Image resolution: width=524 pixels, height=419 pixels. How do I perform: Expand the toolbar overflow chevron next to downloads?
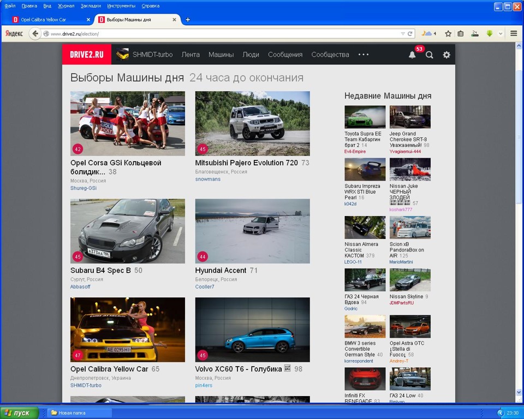coord(501,33)
